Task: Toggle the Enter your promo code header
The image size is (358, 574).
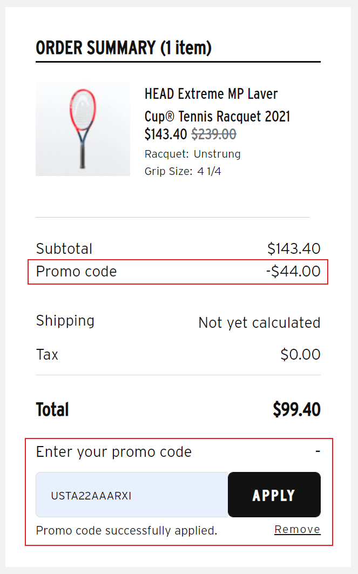Action: pos(114,452)
